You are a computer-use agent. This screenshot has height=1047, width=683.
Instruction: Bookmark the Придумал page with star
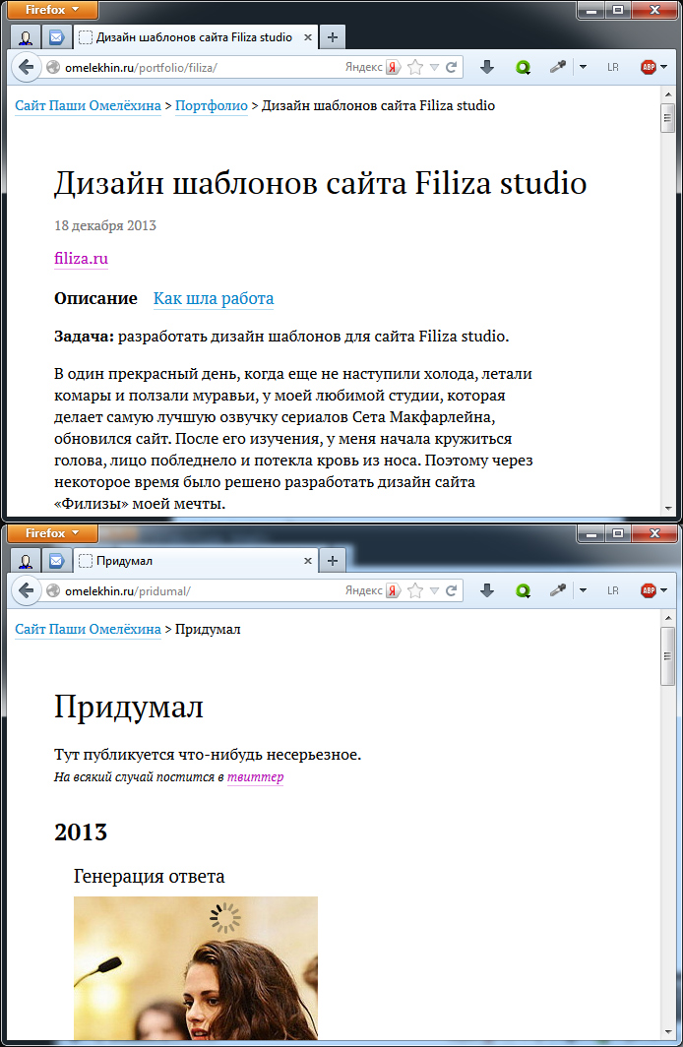(415, 590)
